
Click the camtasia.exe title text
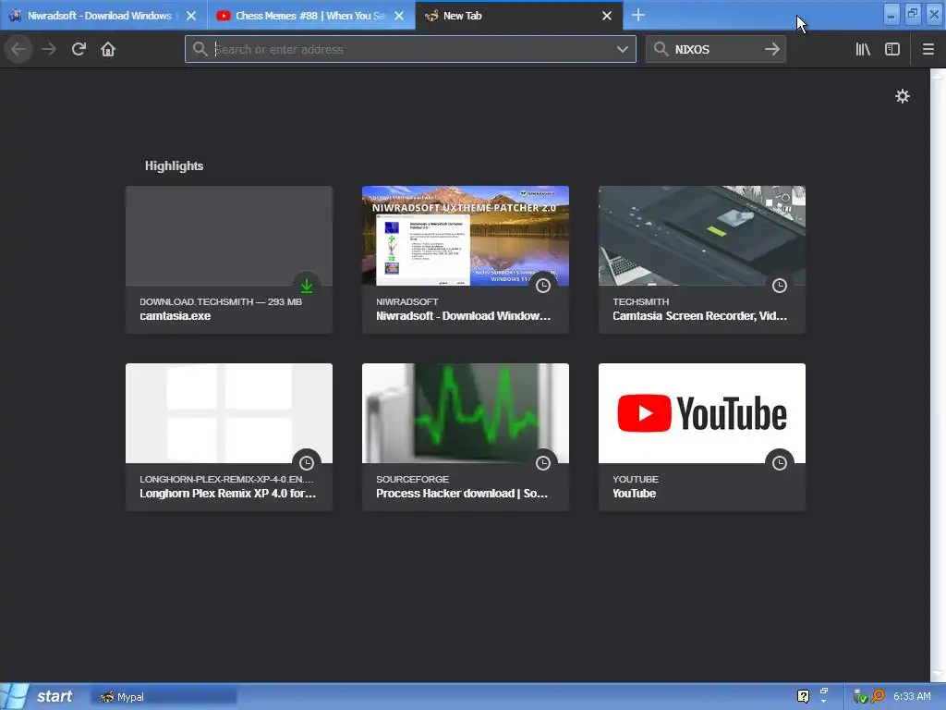click(175, 316)
